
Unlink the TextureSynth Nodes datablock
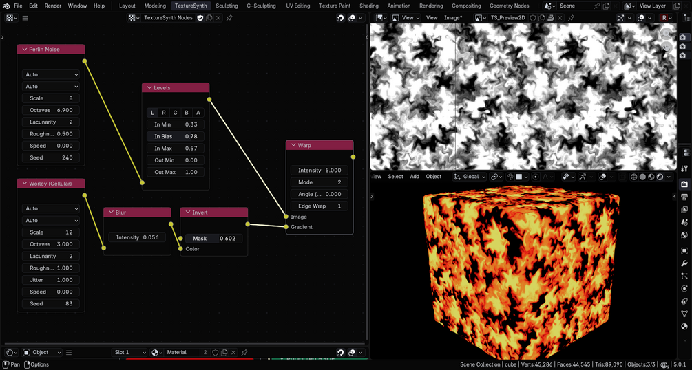pos(218,18)
